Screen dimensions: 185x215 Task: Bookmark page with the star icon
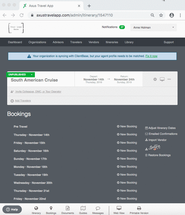161,15
